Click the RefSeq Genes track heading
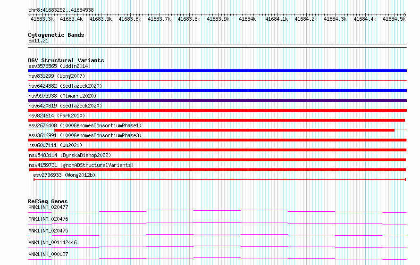The width and height of the screenshot is (420, 265). tap(48, 201)
